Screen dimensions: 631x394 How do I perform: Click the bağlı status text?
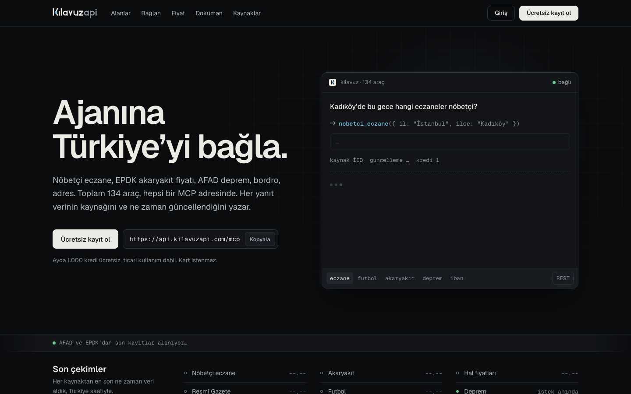coord(564,82)
